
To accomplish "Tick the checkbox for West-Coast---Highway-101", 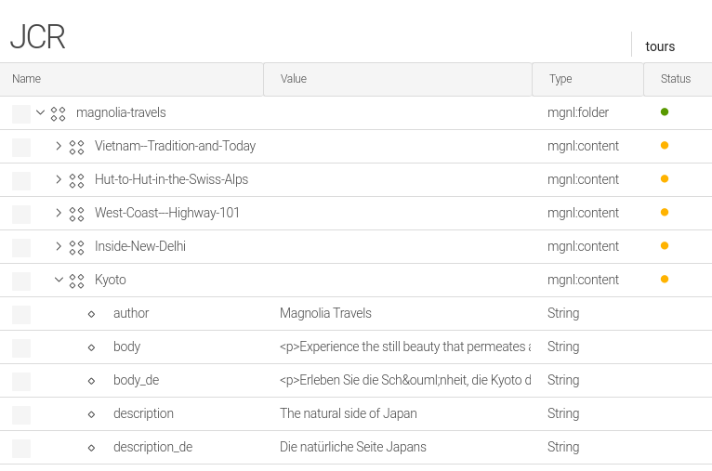I will click(x=21, y=215).
